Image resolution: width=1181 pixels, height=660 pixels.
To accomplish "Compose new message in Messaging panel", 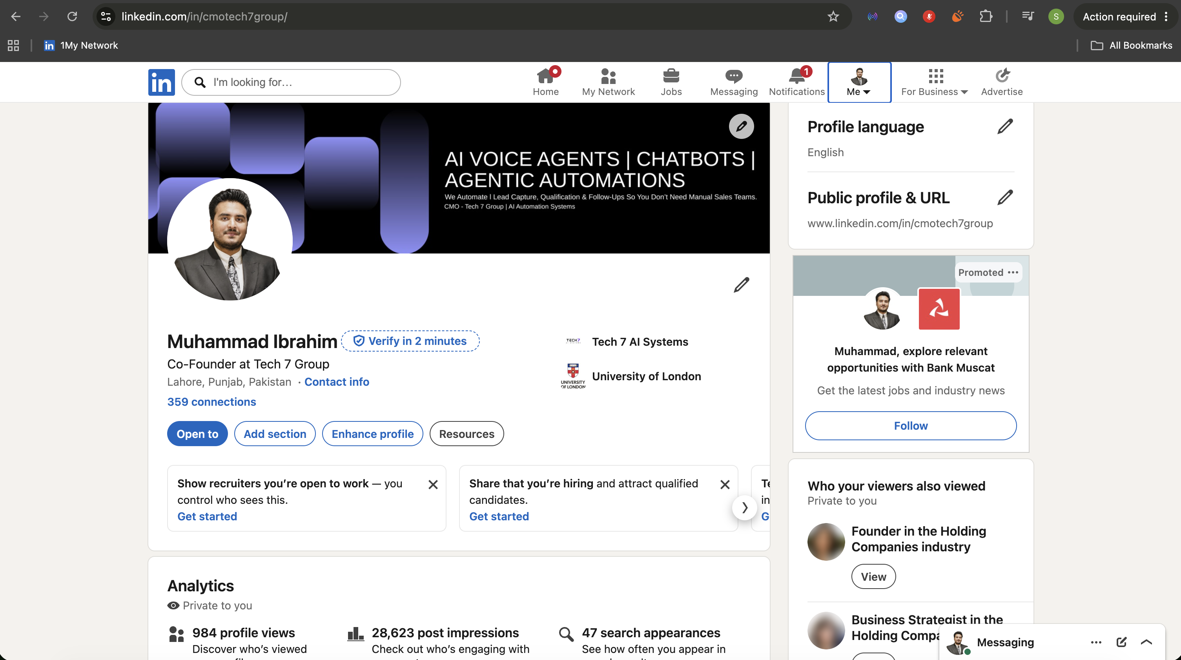I will click(x=1121, y=642).
